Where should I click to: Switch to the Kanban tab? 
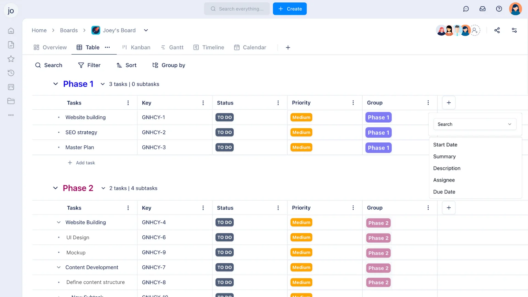136,47
